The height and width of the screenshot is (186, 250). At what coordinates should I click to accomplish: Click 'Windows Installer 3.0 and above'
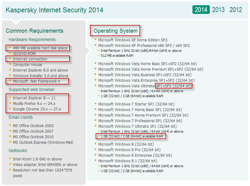(41, 76)
